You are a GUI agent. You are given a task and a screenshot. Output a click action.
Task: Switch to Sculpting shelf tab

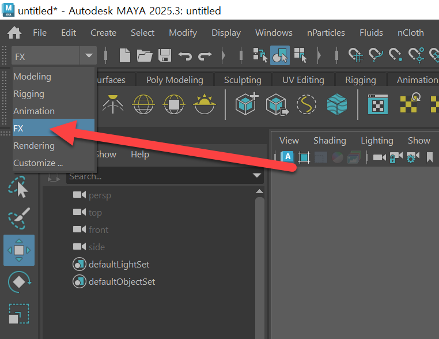[x=243, y=80]
